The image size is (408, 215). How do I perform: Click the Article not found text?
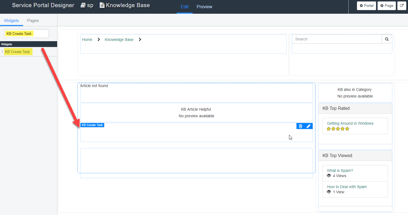[94, 86]
